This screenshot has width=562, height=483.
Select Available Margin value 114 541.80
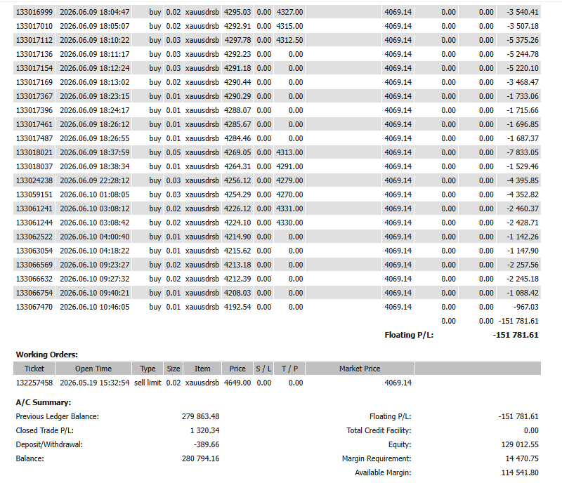tap(520, 473)
